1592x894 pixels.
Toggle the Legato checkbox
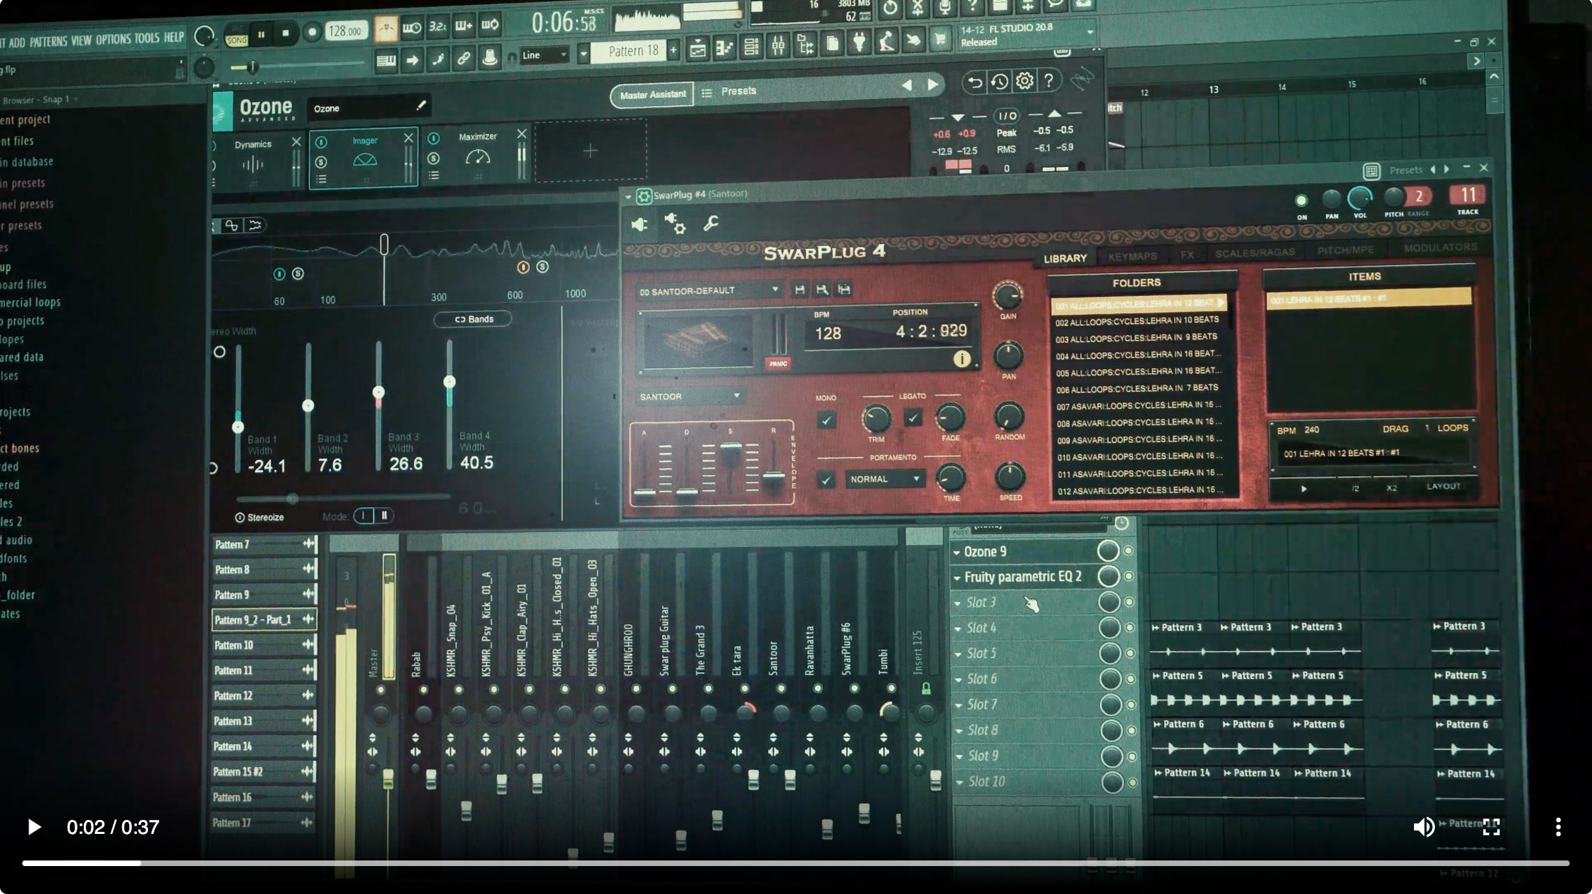[x=913, y=418]
